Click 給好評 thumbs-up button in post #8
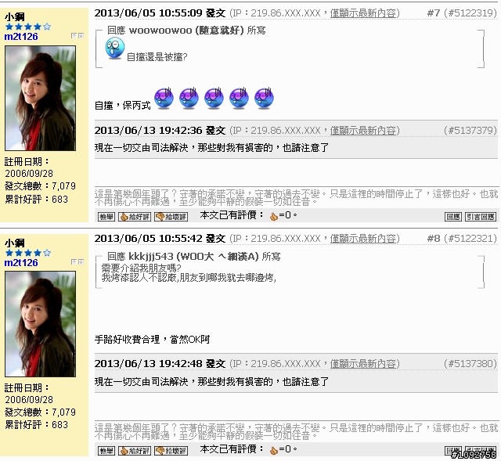501x461 pixels. tap(134, 451)
